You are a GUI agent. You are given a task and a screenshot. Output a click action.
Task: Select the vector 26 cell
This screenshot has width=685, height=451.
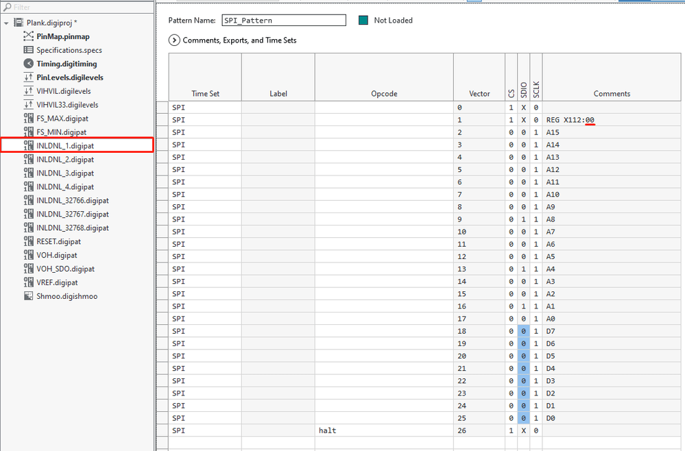(x=479, y=430)
